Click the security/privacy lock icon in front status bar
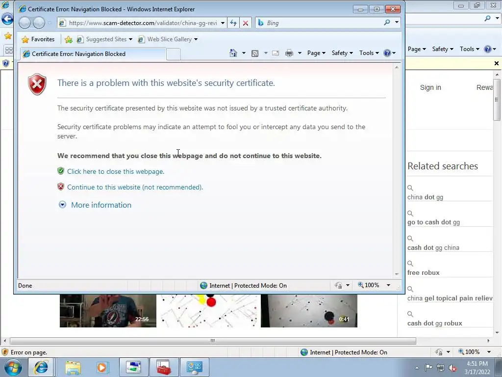The width and height of the screenshot is (502, 377). [x=338, y=285]
